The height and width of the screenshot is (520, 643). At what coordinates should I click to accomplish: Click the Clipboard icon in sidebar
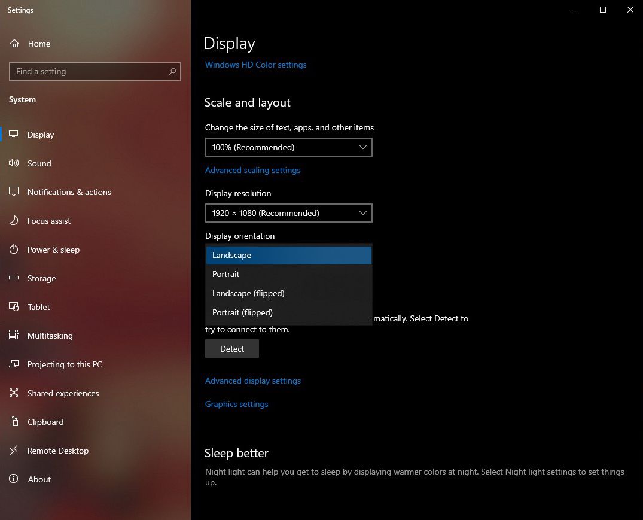[14, 422]
